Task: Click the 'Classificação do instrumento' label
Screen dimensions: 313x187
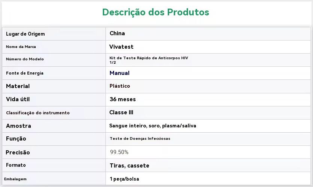Action: click(38, 113)
